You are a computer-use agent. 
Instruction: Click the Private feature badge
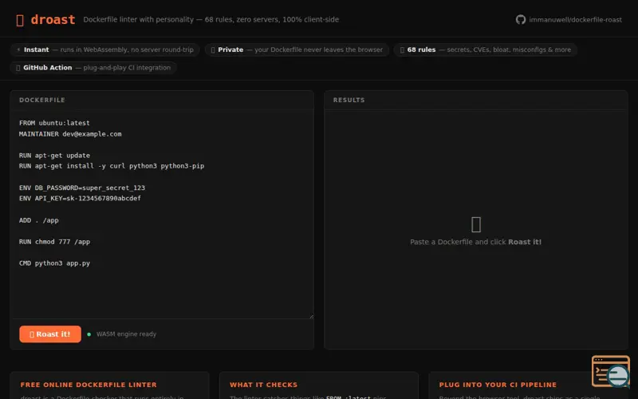tap(297, 49)
